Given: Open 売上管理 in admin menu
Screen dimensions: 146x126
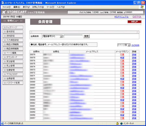Looking at the screenshot, I should pos(13,66).
